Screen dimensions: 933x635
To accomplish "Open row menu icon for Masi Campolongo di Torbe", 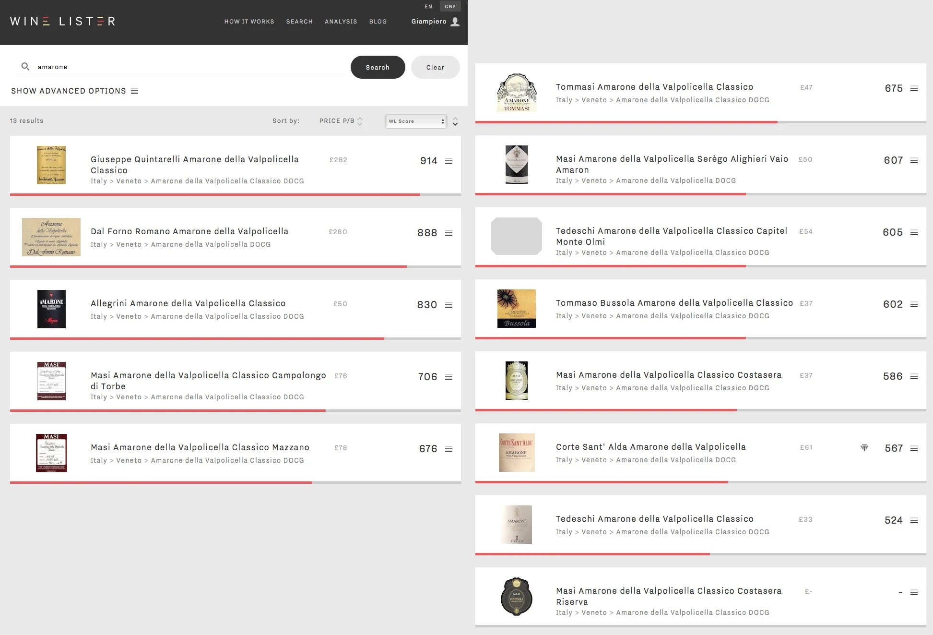I will 449,377.
